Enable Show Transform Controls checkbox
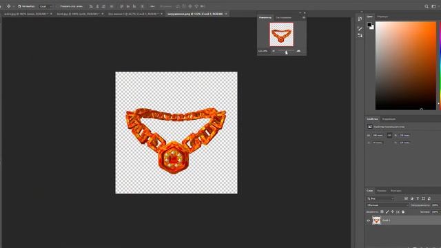Viewport: 441px width, 248px height. (58, 6)
